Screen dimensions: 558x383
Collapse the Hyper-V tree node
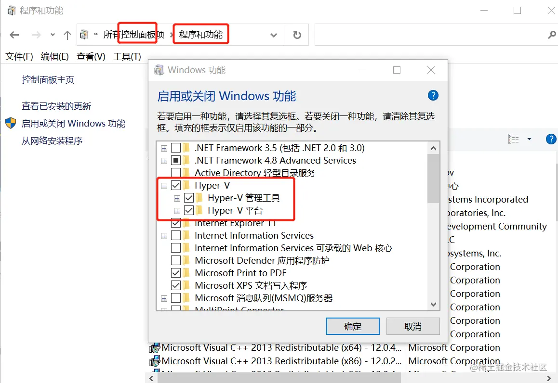coord(164,186)
